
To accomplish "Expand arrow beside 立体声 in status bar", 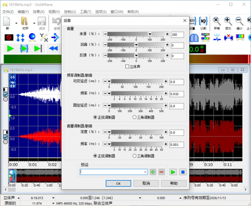I will coord(19,198).
